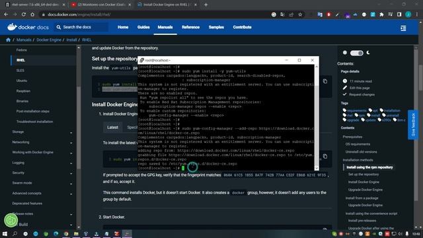Image resolution: width=423 pixels, height=238 pixels.
Task: Open Fedora in the sidebar
Action: (x=21, y=50)
